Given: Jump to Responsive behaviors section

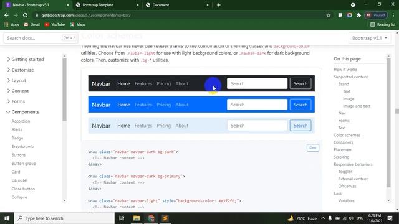Looking at the screenshot, I should tap(353, 164).
